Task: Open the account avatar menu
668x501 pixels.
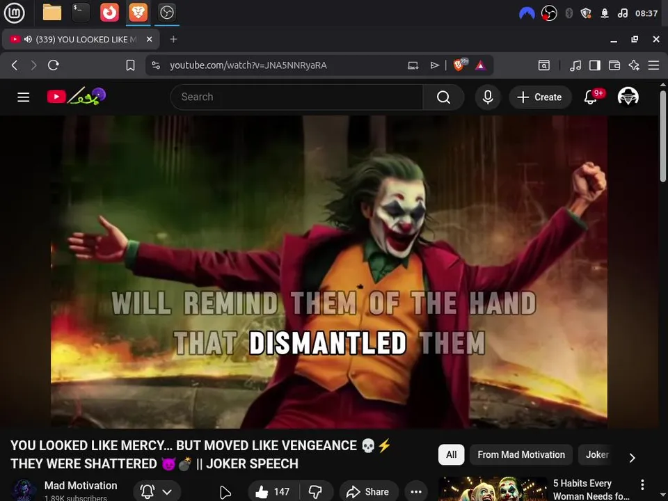Action: coord(628,97)
